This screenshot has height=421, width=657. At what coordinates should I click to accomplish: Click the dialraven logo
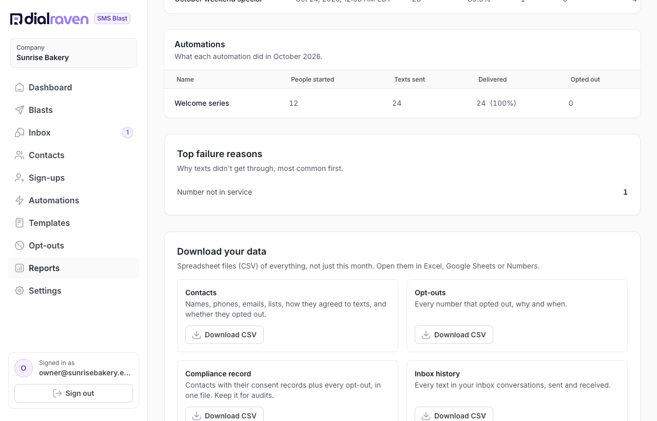pyautogui.click(x=49, y=19)
